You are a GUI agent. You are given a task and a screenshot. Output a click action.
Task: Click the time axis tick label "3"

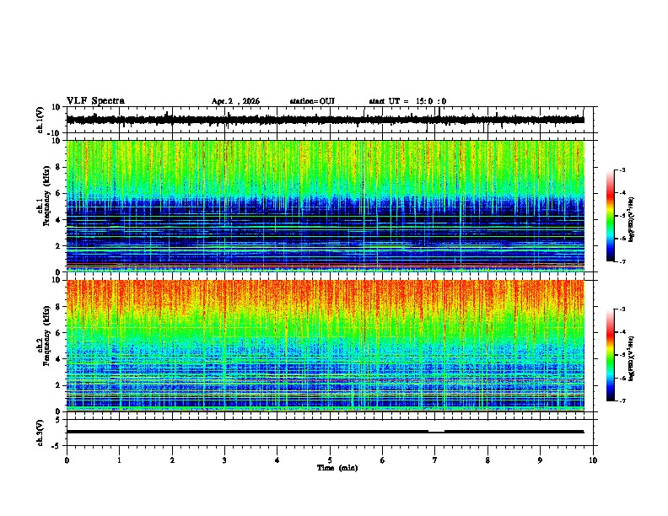tap(224, 460)
